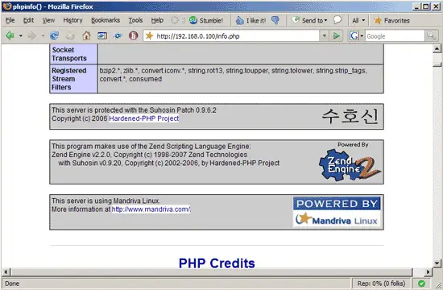Expand the address bar URL history dropdown
The image size is (443, 290).
click(325, 36)
